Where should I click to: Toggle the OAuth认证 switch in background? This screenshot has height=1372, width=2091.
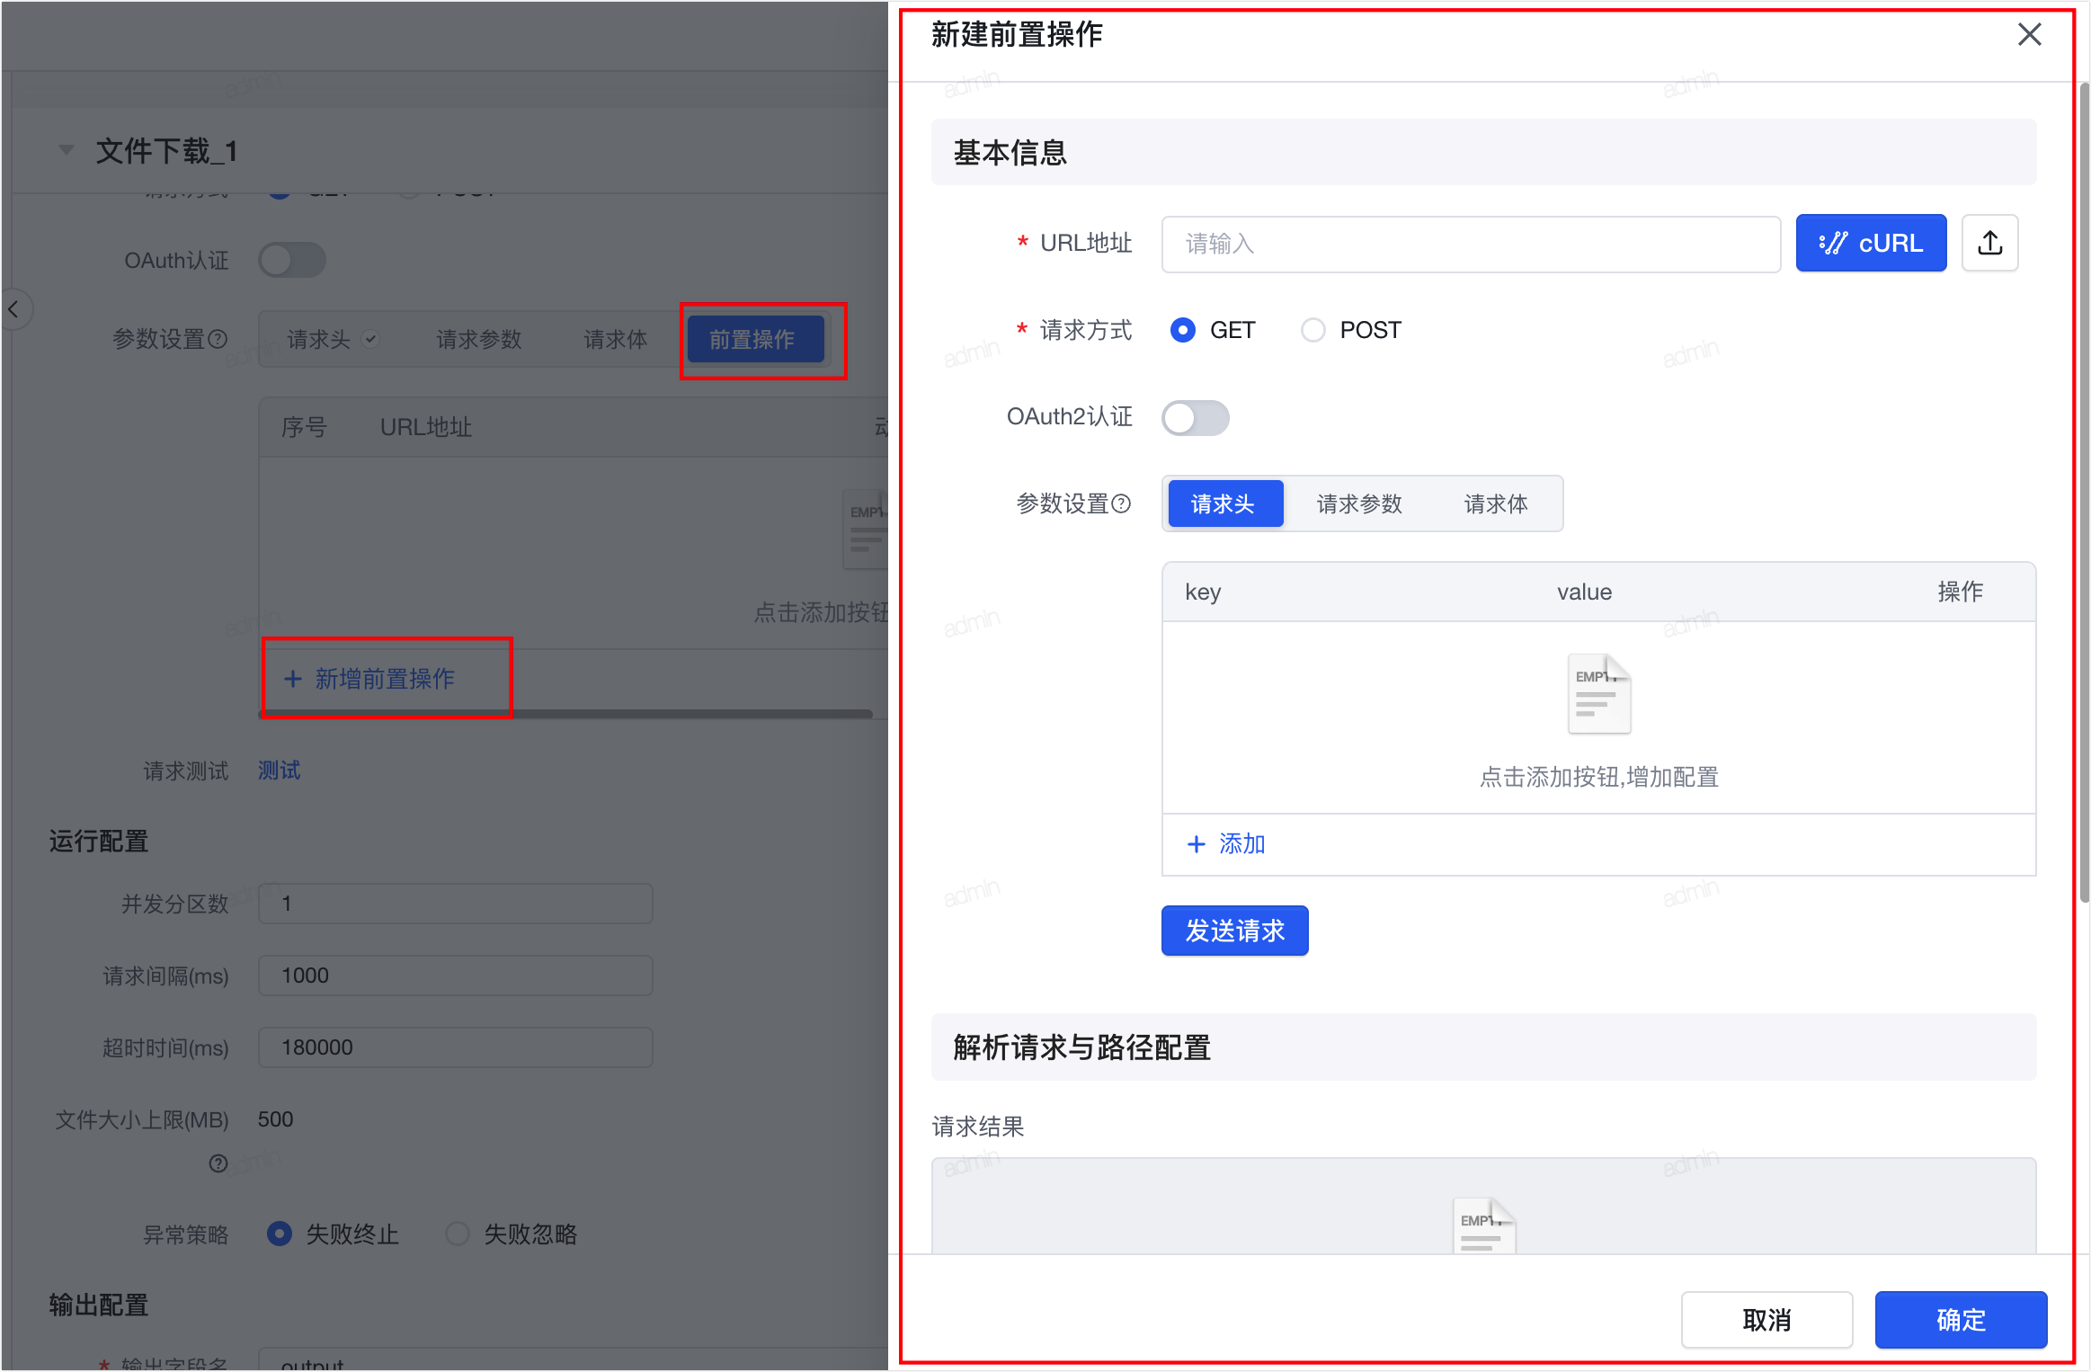point(292,260)
